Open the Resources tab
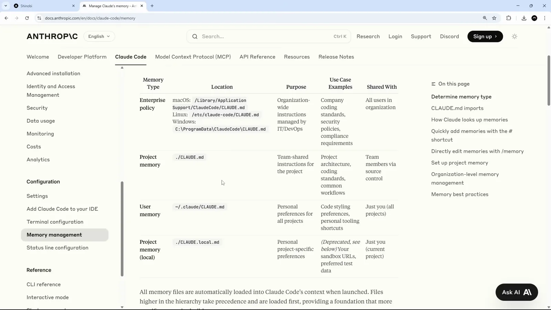The width and height of the screenshot is (551, 310). [x=297, y=56]
